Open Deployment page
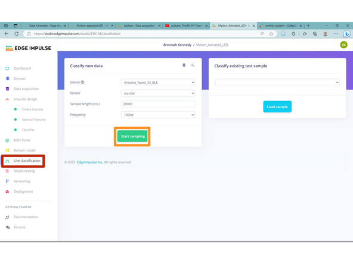The image size is (353, 264). 23,191
